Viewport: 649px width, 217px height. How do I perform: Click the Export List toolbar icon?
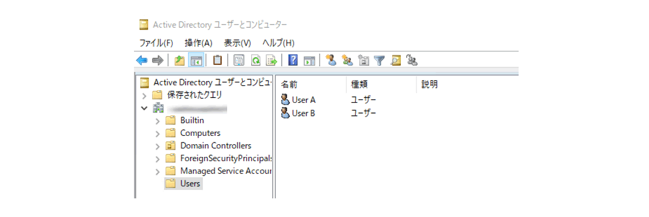tap(271, 61)
